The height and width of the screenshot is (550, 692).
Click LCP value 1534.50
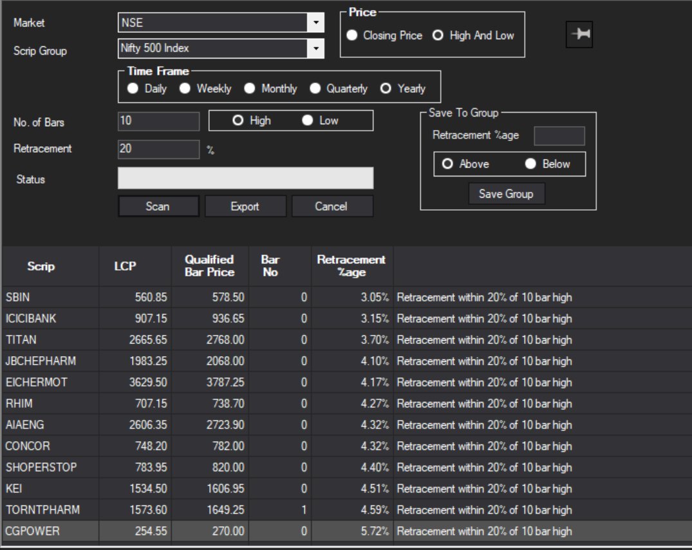[148, 489]
